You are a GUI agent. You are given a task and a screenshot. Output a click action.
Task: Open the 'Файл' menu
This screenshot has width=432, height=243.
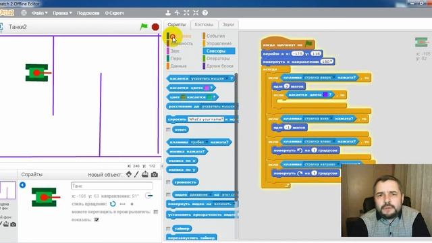(39, 13)
